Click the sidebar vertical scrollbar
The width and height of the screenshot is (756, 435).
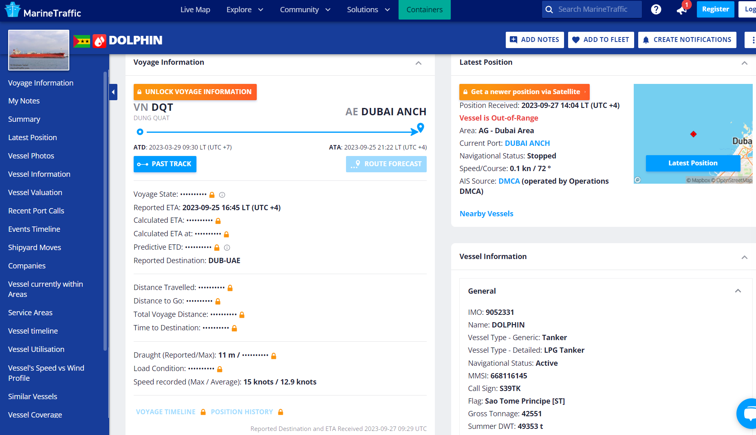[105, 211]
